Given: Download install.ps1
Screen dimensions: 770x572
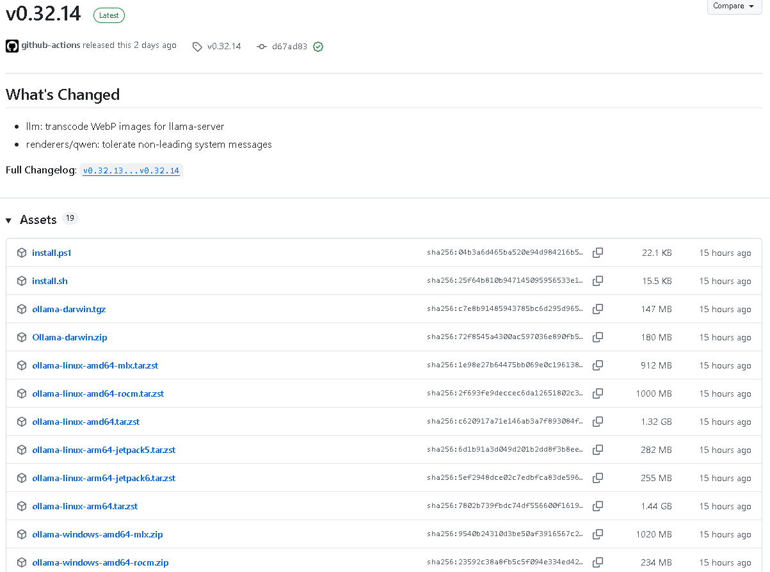Looking at the screenshot, I should 52,253.
